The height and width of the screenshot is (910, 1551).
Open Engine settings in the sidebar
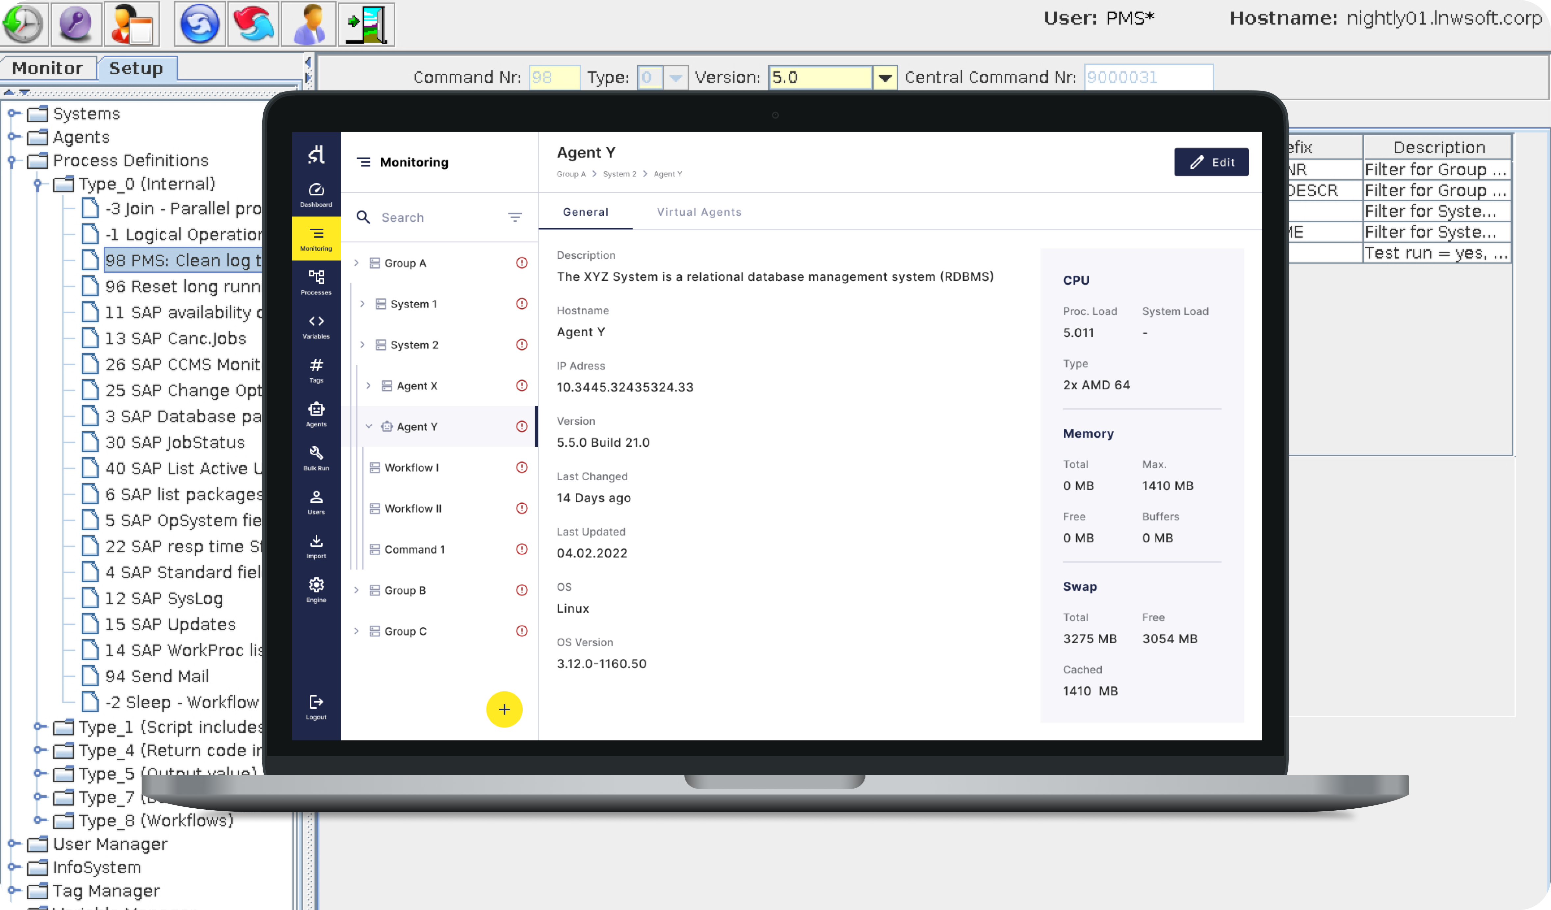[x=316, y=590]
